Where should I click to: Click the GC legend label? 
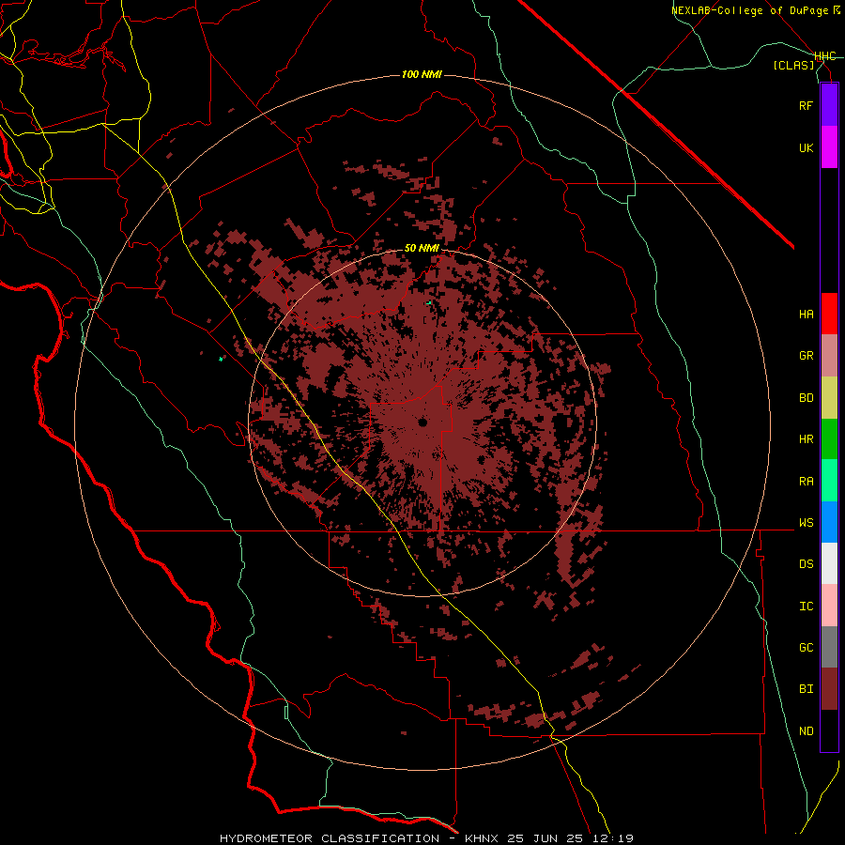point(807,648)
